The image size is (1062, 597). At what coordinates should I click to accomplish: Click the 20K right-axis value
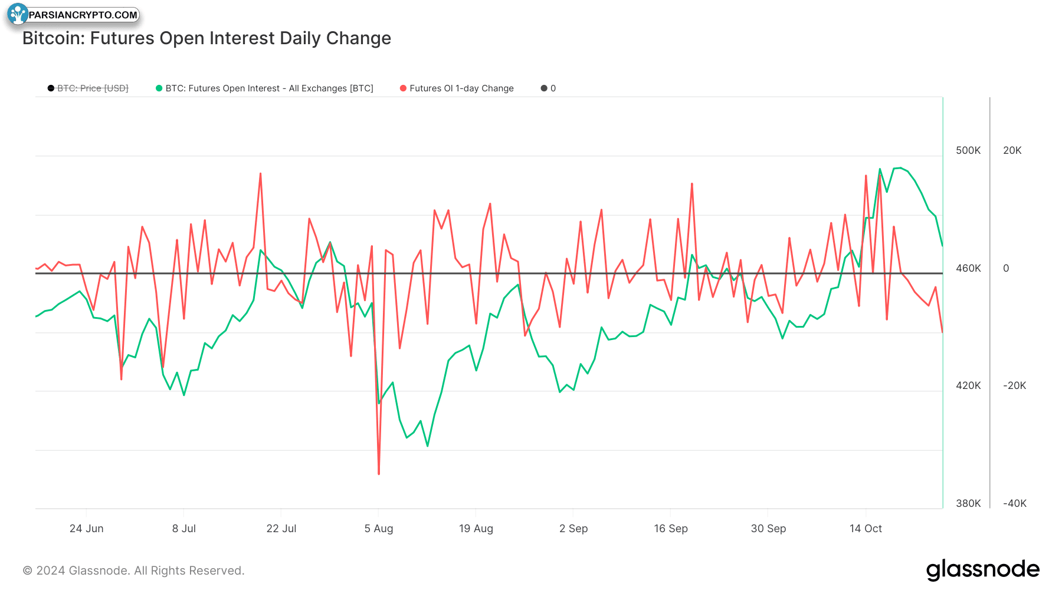(1012, 150)
